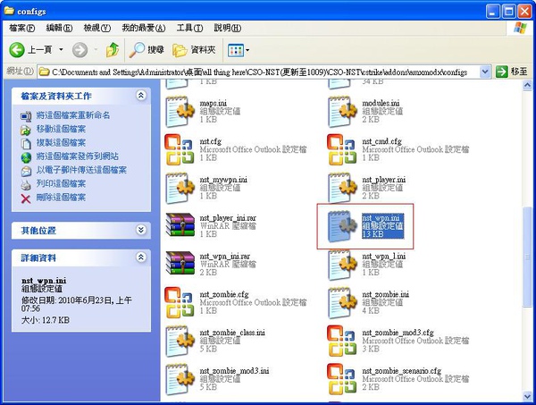Image resolution: width=536 pixels, height=405 pixels.
Task: Click the scrollbar up arrow
Action: pos(527,85)
